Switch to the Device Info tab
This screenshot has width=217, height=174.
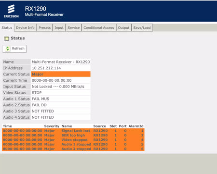coord(25,28)
